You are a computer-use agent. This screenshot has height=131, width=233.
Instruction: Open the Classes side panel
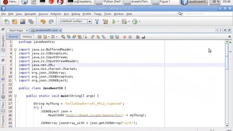pos(3,73)
